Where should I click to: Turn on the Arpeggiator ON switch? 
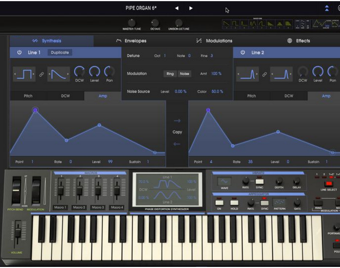(219, 202)
